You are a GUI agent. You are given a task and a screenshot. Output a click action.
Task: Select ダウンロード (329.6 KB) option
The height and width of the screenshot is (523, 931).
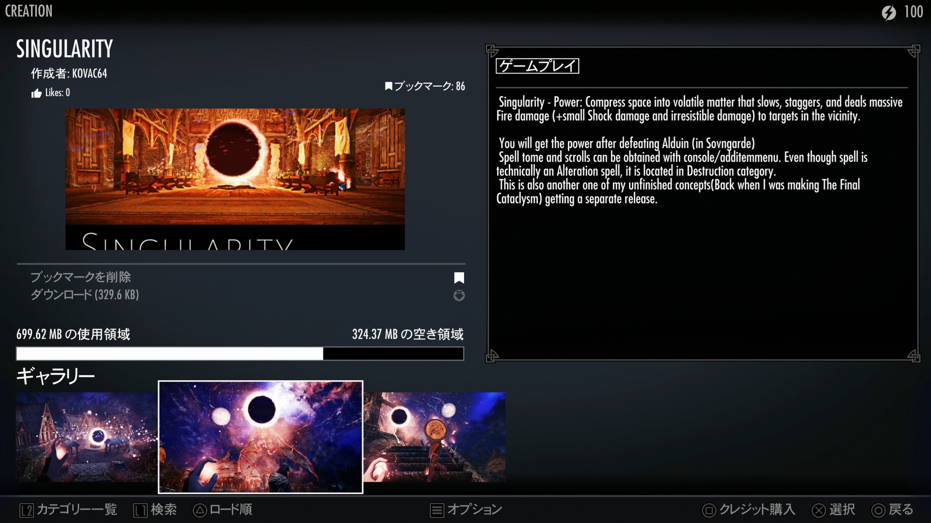pos(85,294)
